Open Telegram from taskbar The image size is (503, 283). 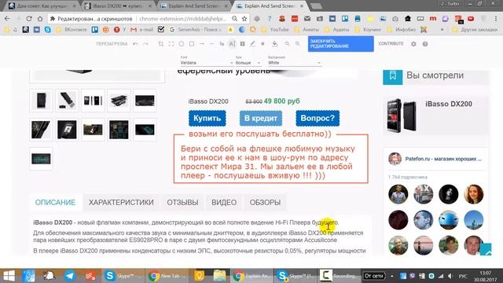click(x=69, y=276)
